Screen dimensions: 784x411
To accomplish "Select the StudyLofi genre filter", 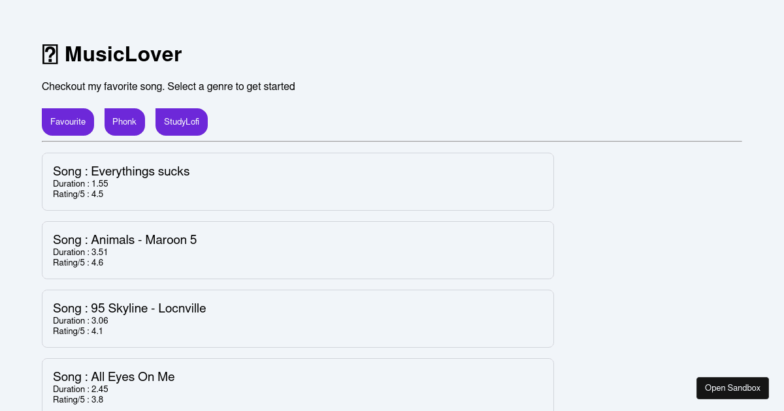I will [182, 122].
